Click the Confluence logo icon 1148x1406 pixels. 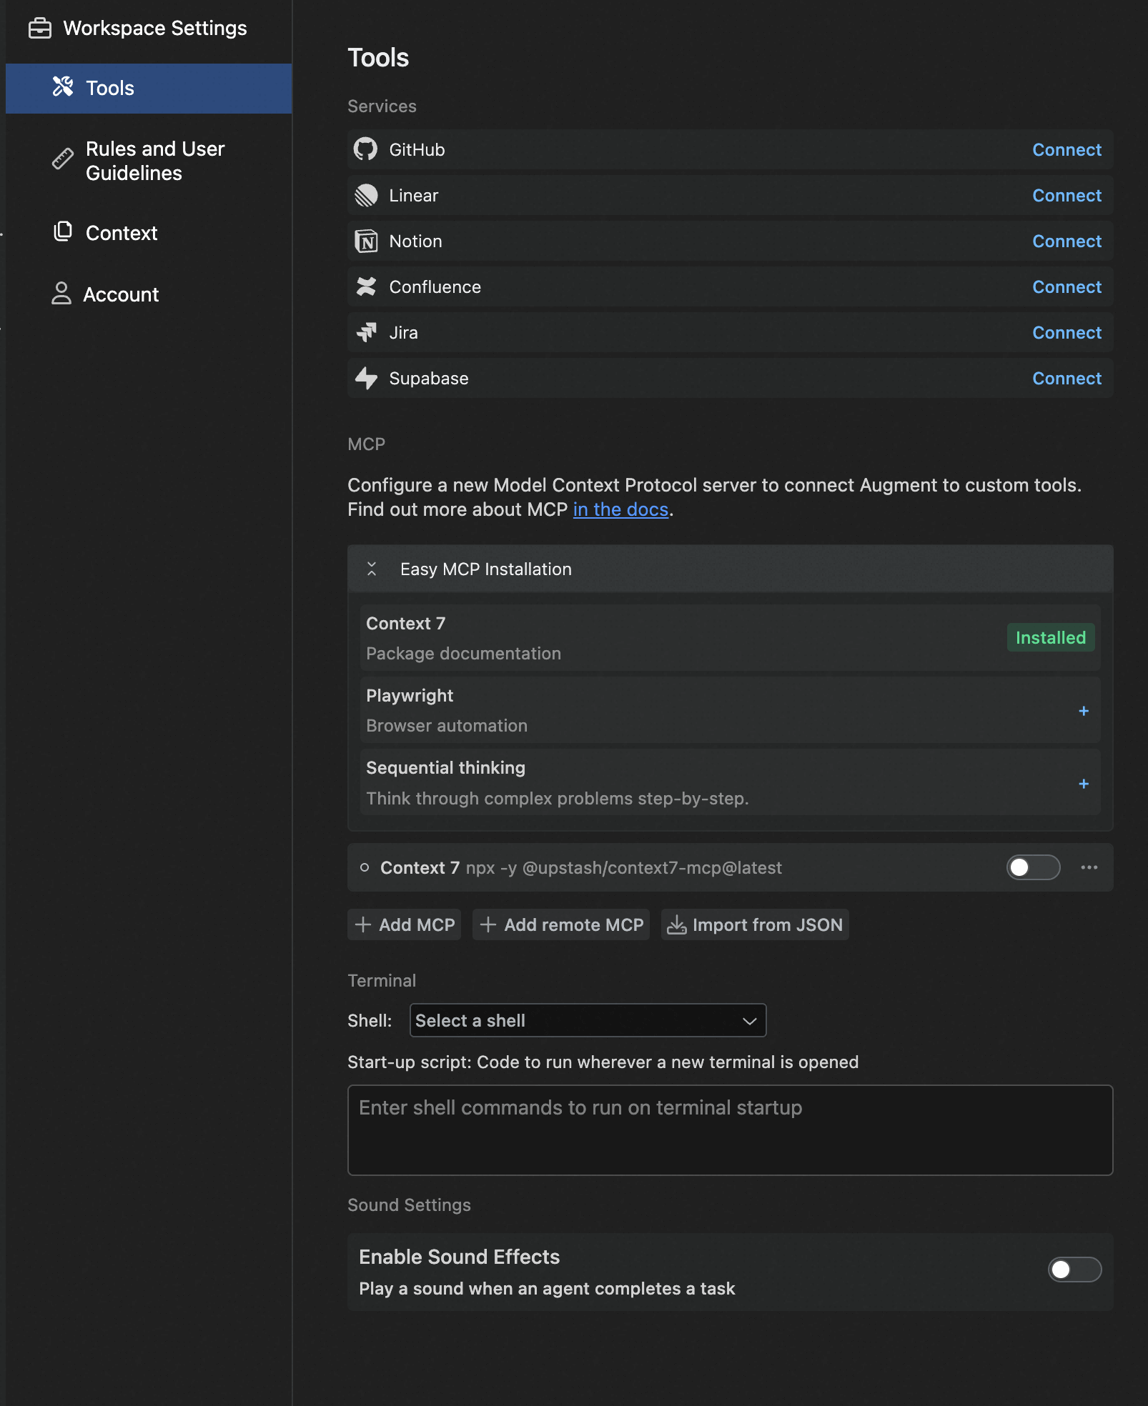[366, 286]
